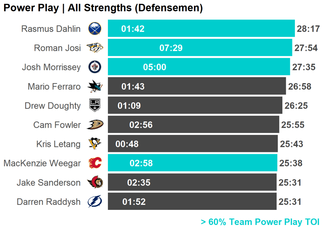
Task: Click the Winnipeg Jets logo icon
Action: (x=94, y=67)
